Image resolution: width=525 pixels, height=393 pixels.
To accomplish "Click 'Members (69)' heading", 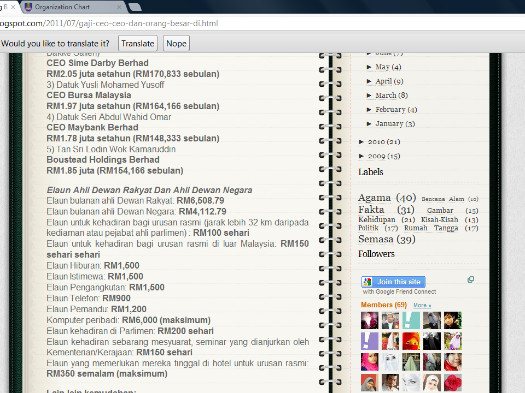I will point(384,305).
